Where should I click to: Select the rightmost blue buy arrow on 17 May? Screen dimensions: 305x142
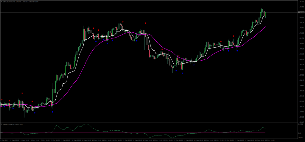237,51
